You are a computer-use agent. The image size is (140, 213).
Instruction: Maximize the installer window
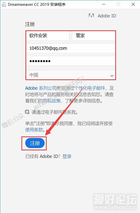(118, 4)
